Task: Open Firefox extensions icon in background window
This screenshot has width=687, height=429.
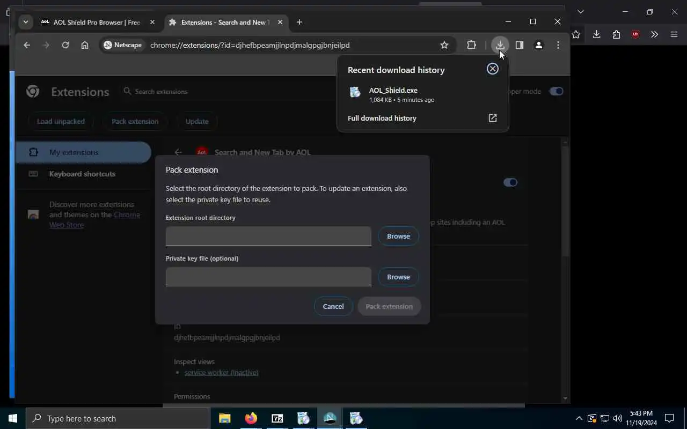Action: point(616,34)
